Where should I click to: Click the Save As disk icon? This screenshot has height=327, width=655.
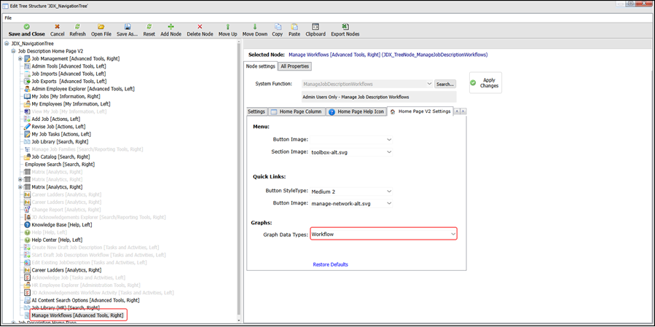click(x=128, y=26)
